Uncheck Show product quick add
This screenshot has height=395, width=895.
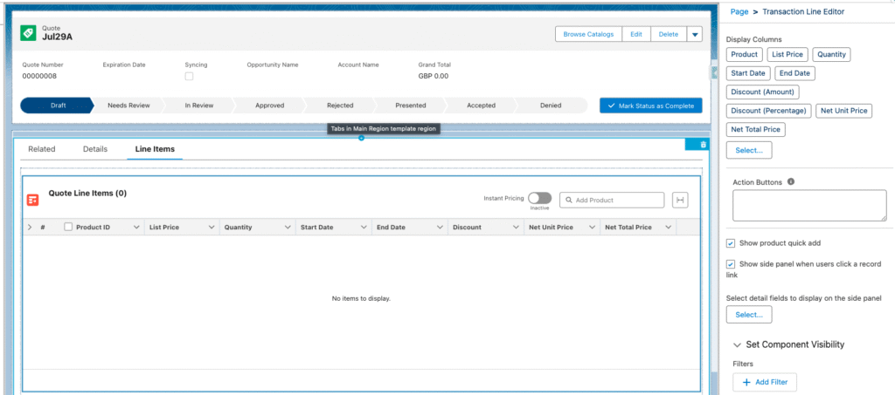731,242
